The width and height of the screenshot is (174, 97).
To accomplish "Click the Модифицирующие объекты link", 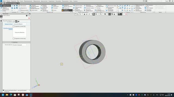I will tap(8, 29).
